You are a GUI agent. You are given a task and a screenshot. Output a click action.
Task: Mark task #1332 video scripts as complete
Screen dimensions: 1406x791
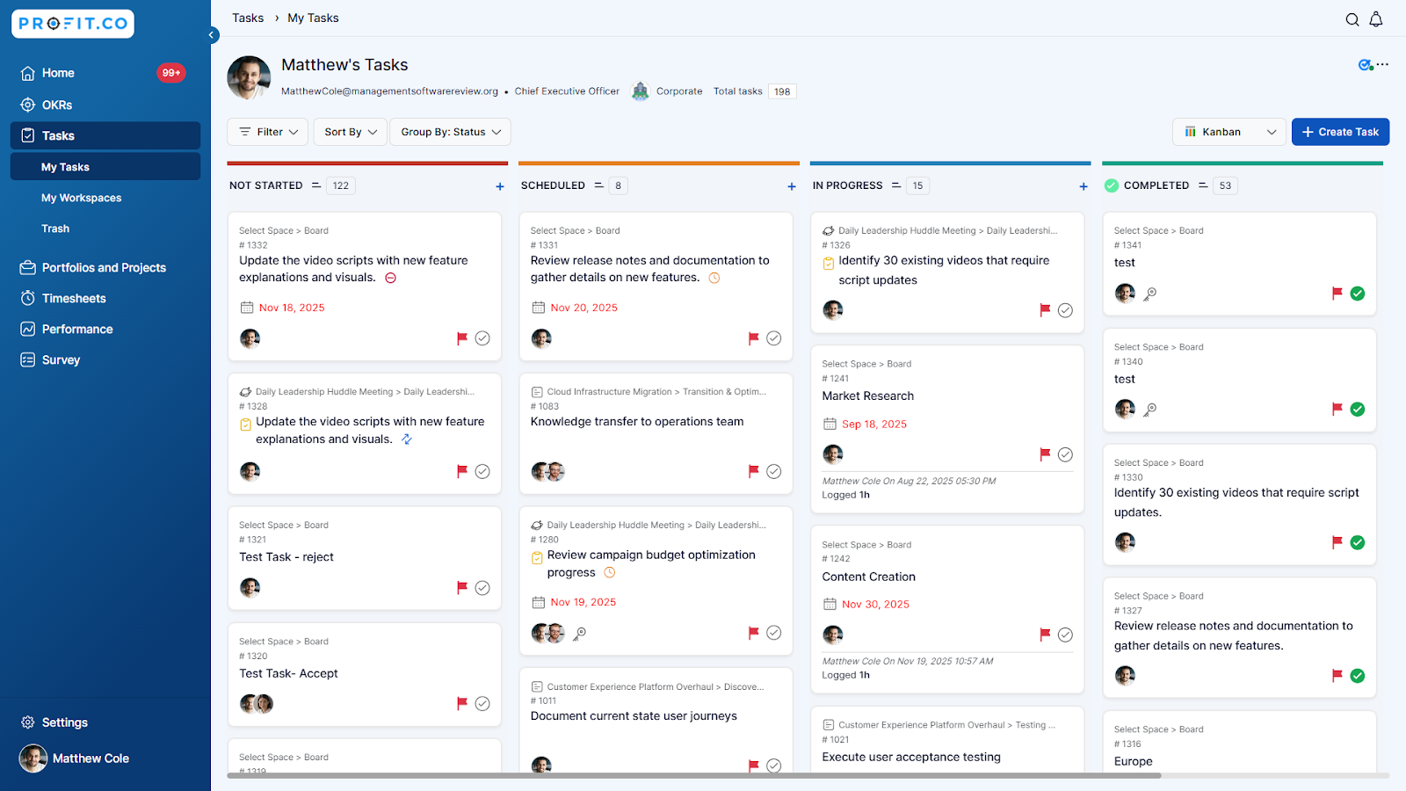coord(482,338)
